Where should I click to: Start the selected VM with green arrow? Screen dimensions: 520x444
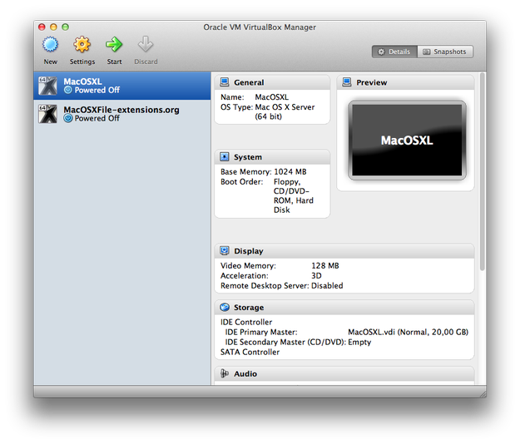(114, 45)
